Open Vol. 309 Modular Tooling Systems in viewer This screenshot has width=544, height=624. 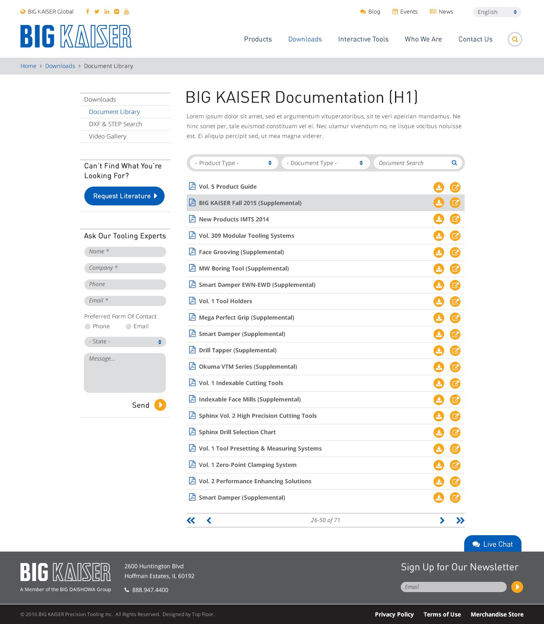[x=455, y=236]
